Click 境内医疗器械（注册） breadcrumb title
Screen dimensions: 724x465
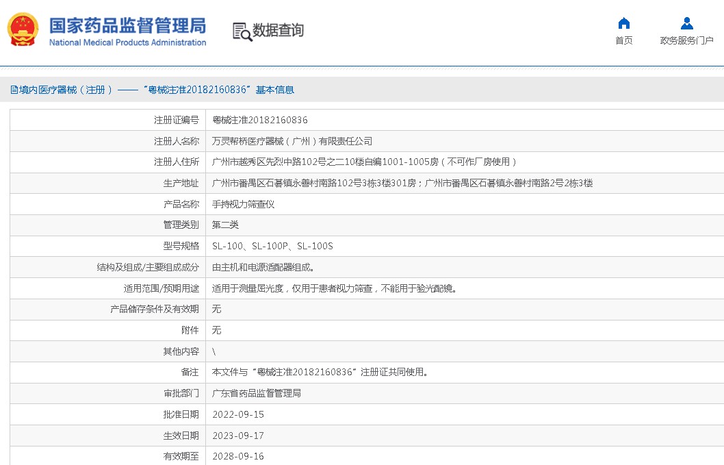click(x=66, y=90)
